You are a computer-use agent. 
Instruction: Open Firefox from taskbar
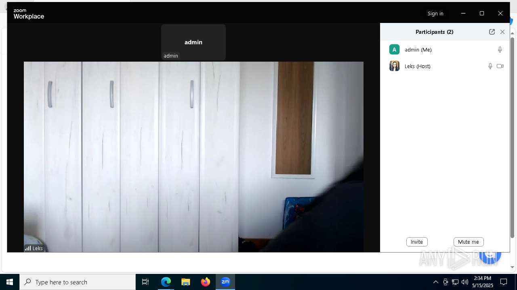click(x=206, y=282)
